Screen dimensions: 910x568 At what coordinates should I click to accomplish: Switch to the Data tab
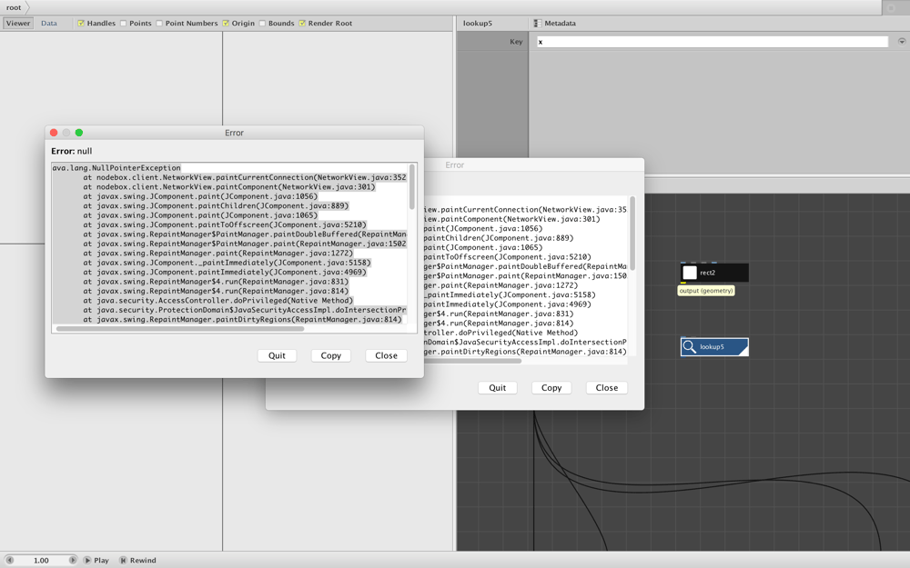[x=49, y=24]
